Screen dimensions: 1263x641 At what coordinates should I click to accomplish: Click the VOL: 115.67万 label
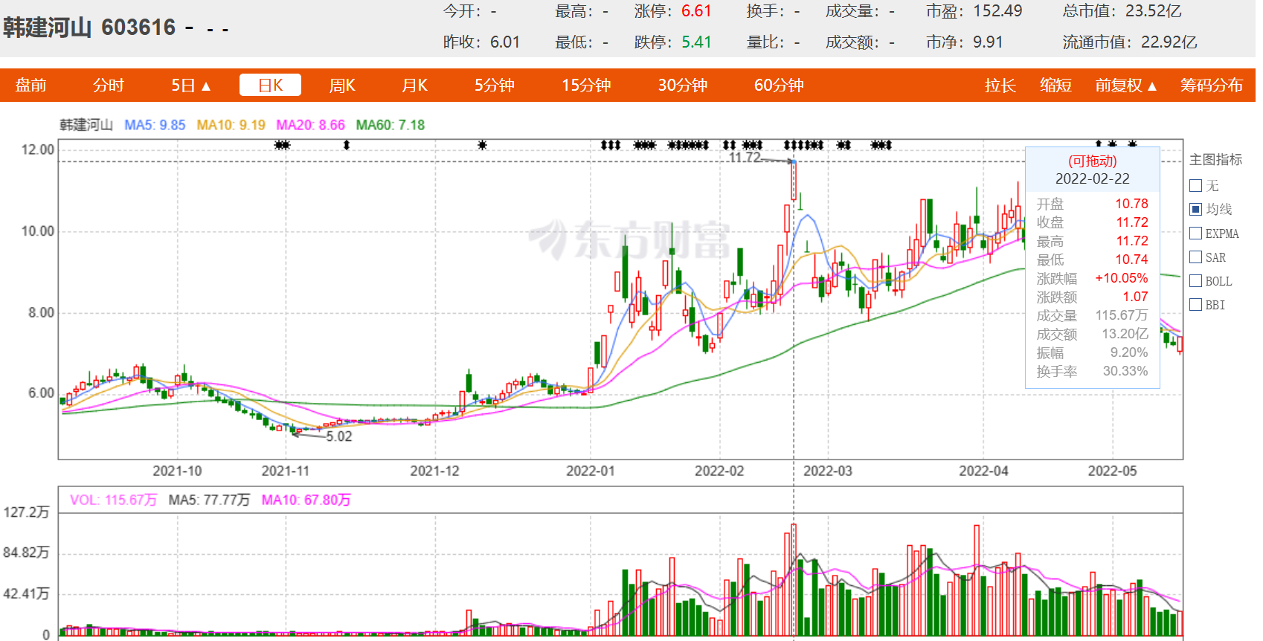[113, 500]
